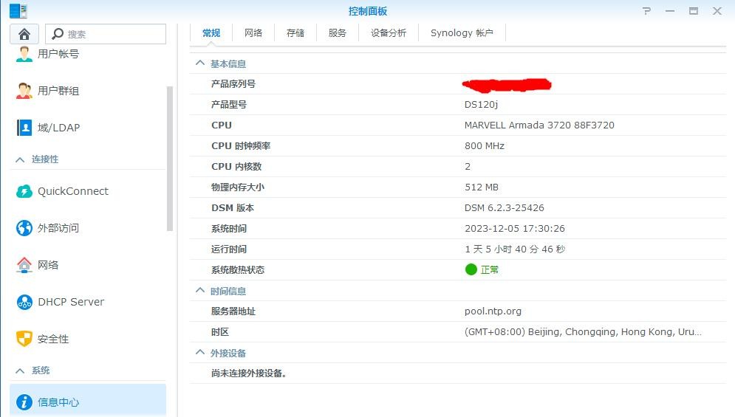Collapse the 连接性 sidebar group
Viewport: 735px width, 417px height.
(x=20, y=159)
